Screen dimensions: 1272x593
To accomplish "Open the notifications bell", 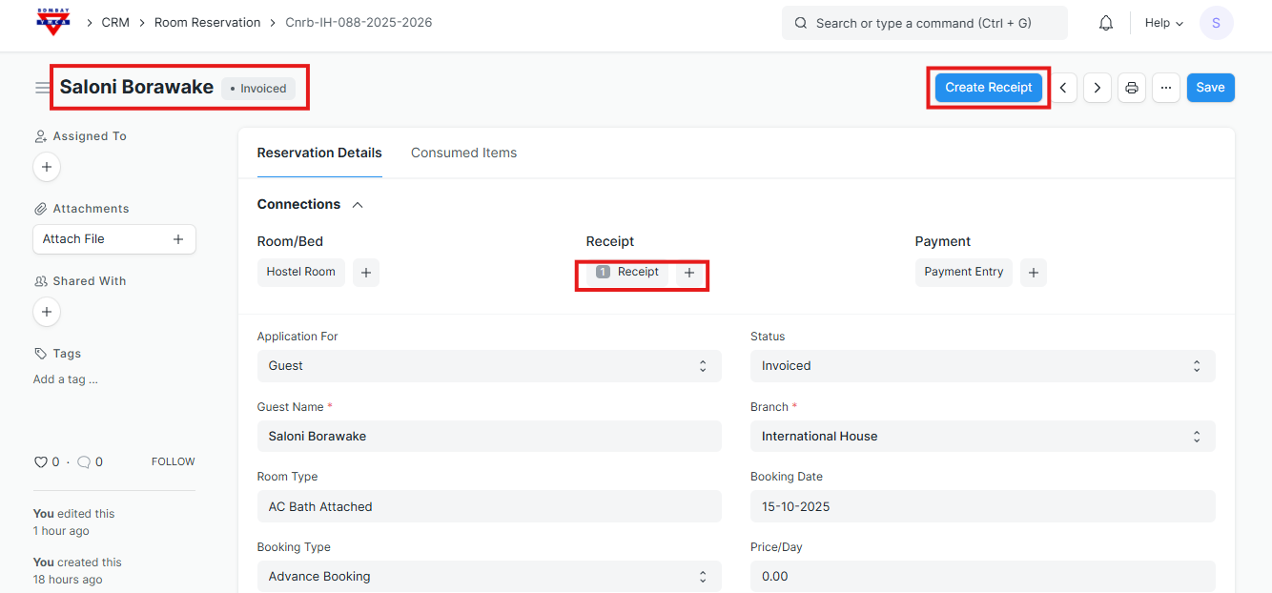I will [x=1106, y=23].
